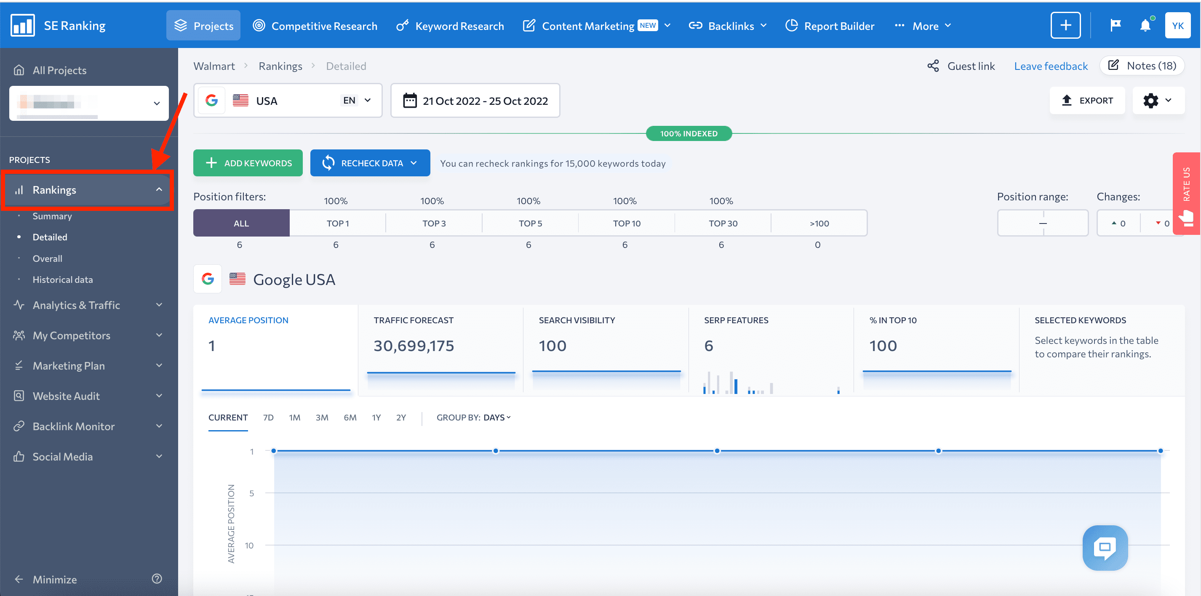Expand Marketing Plan section
This screenshot has width=1201, height=596.
[x=88, y=365]
